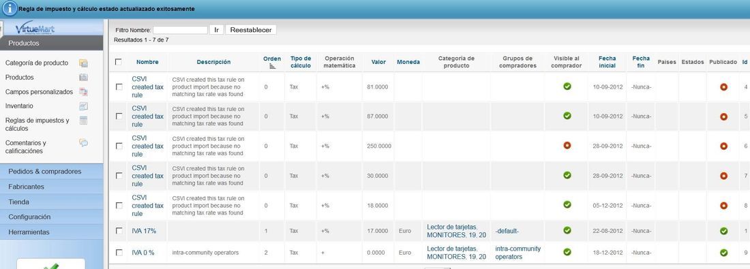Open the IVA 17% rule link
750x269 pixels.
[144, 231]
